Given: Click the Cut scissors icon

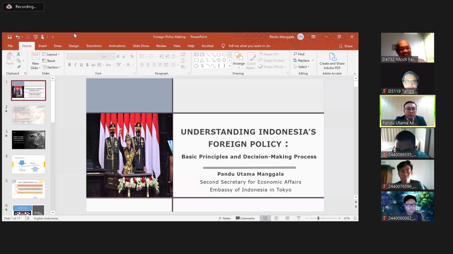Looking at the screenshot, I should point(18,54).
